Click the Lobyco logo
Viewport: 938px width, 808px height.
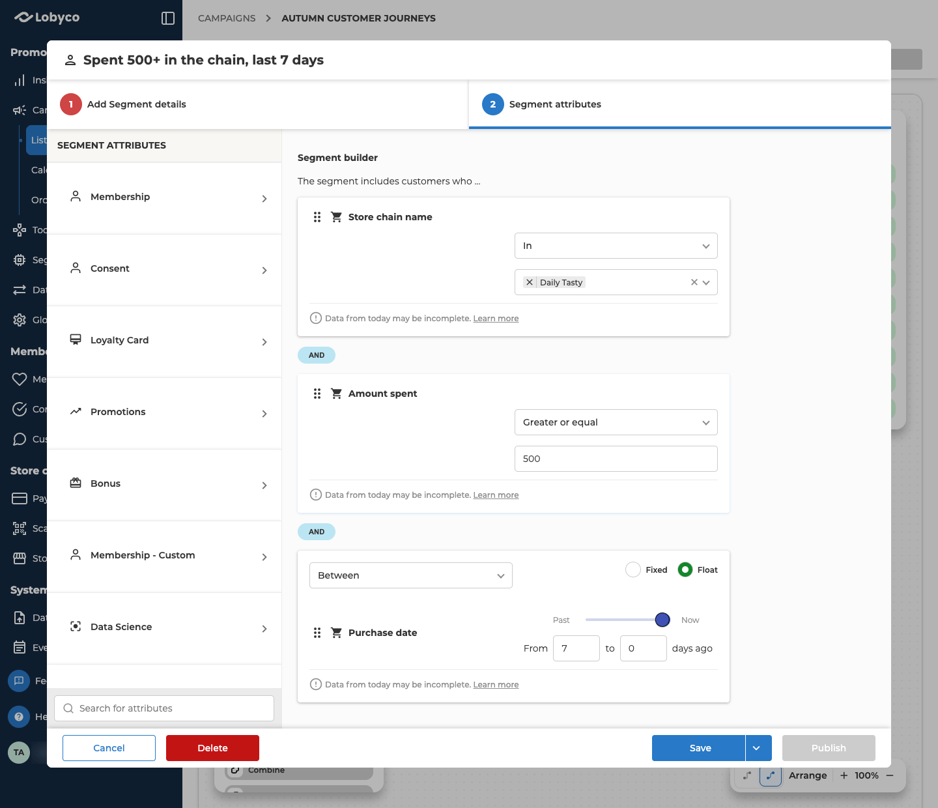[47, 18]
